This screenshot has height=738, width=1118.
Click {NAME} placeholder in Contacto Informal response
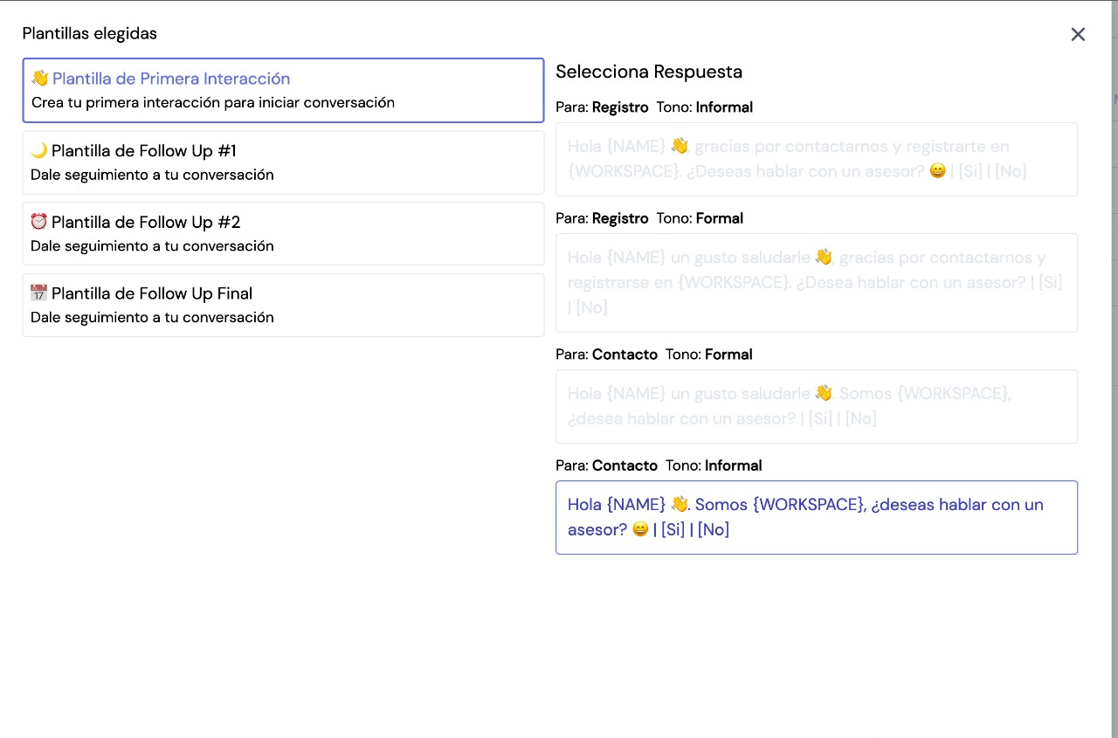636,504
